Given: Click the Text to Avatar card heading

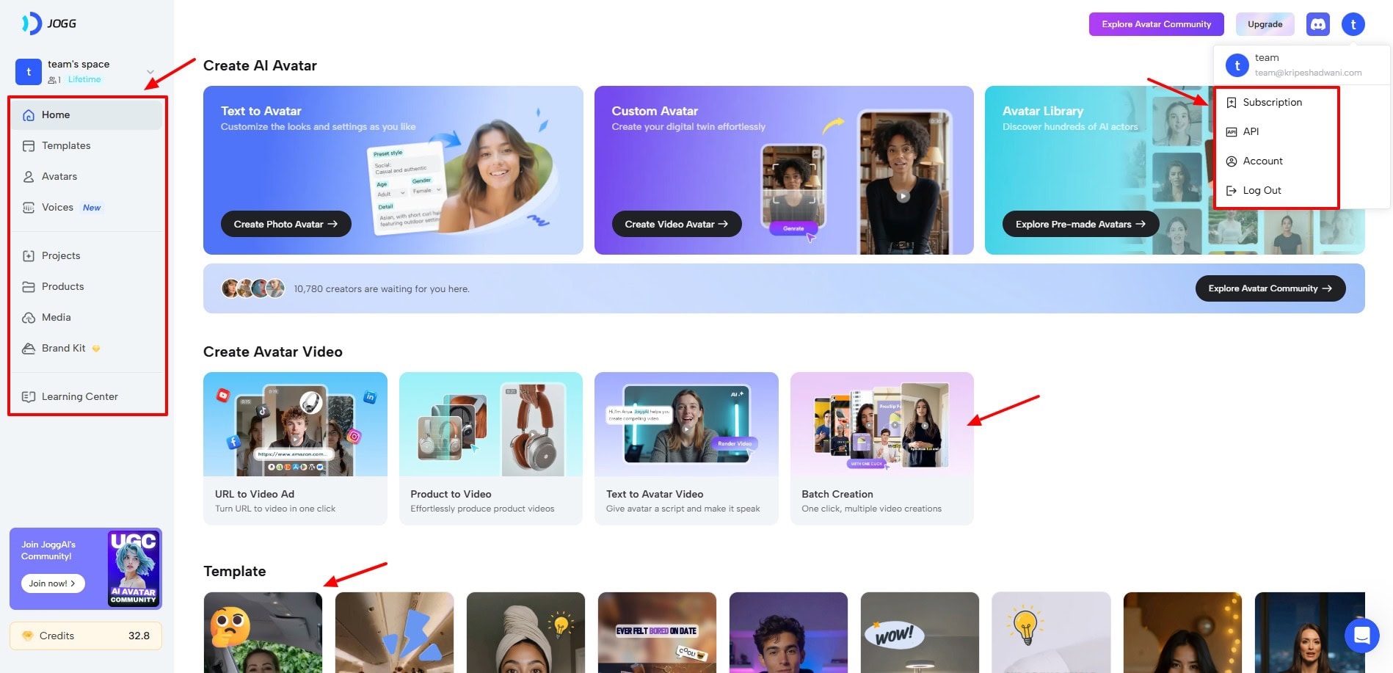Looking at the screenshot, I should click(261, 111).
